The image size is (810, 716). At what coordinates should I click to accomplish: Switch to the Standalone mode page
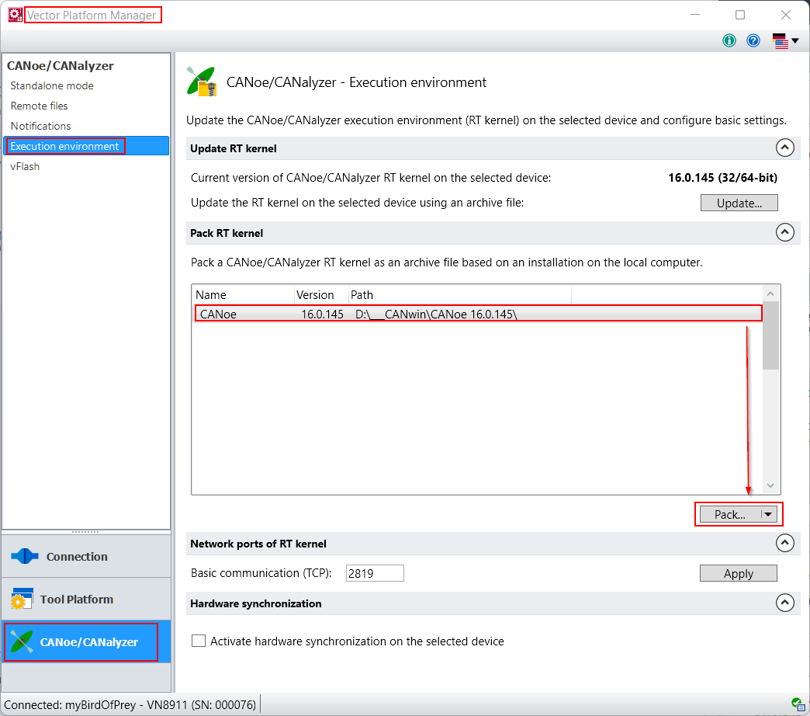51,85
